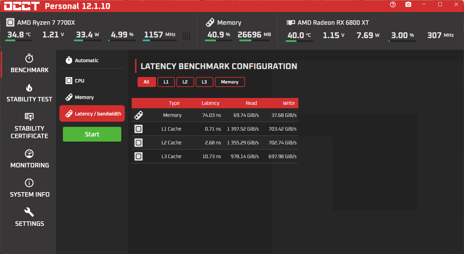Click the GPU usage 3.00 % reading
This screenshot has width=464, height=254.
402,35
